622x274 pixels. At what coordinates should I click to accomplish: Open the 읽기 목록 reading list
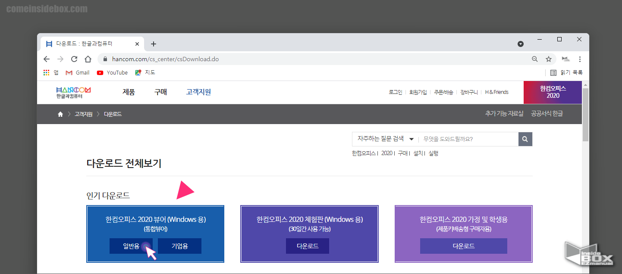click(566, 72)
